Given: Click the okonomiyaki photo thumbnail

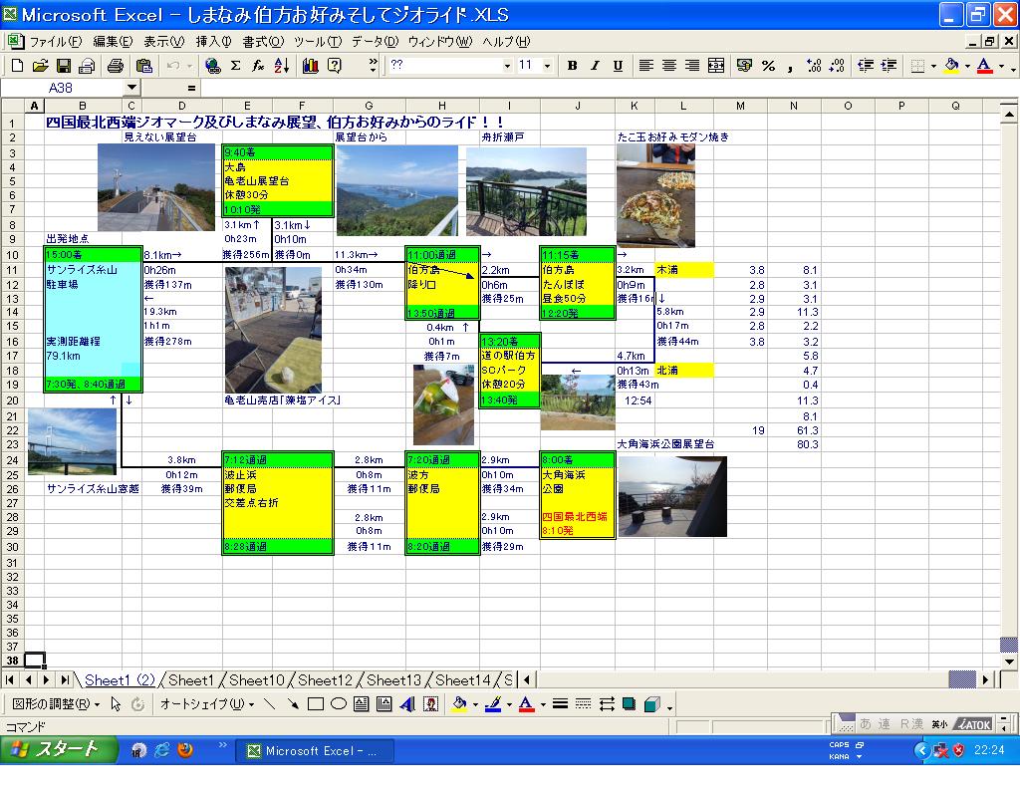Looking at the screenshot, I should point(655,195).
